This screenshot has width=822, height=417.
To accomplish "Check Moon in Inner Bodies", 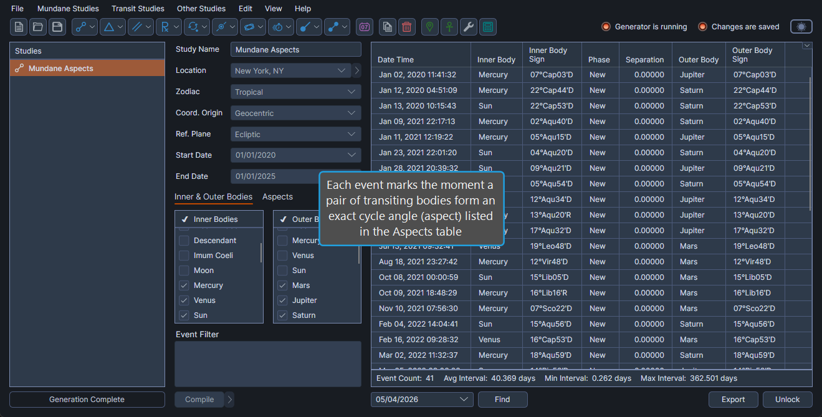I will tap(184, 271).
